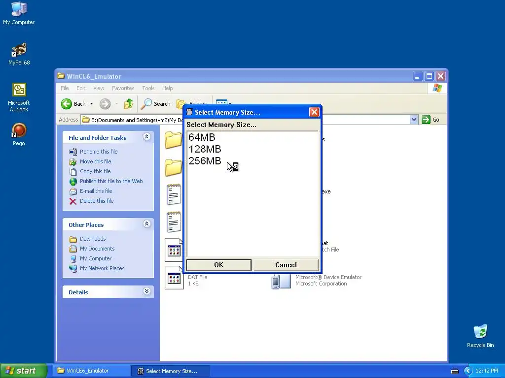Screen dimensions: 505x378
Task: Select the 1 KB DAT File icon
Action: (x=174, y=278)
